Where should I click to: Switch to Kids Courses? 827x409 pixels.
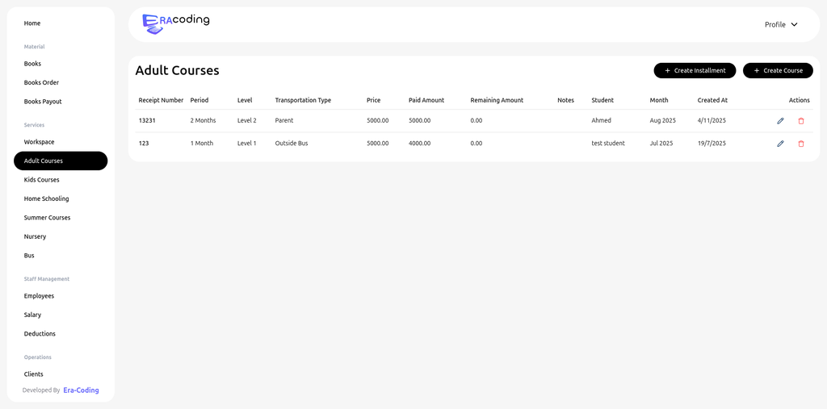pos(42,180)
